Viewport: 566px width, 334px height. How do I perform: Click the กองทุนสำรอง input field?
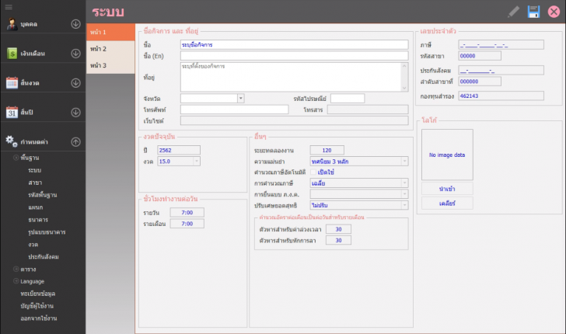click(500, 96)
